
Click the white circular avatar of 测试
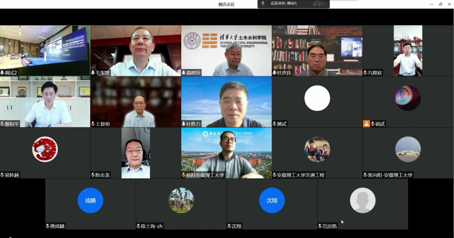click(x=317, y=98)
